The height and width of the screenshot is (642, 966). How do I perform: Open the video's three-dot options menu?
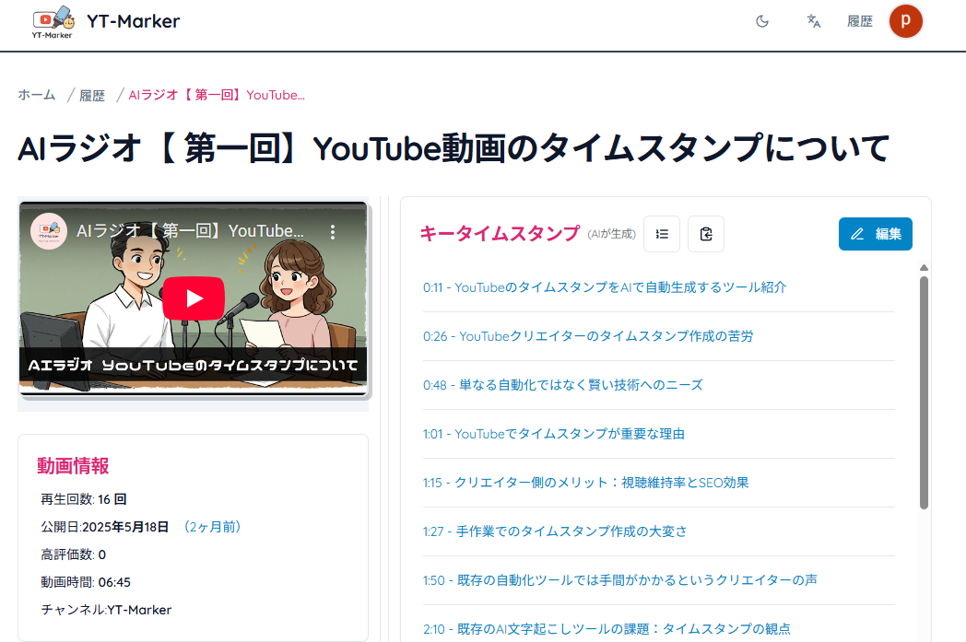[x=333, y=232]
